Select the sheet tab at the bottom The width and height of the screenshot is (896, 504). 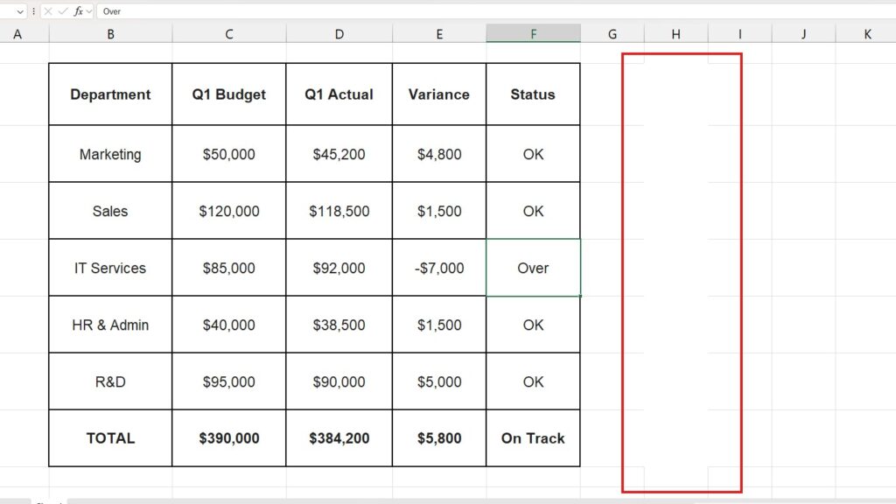49,500
